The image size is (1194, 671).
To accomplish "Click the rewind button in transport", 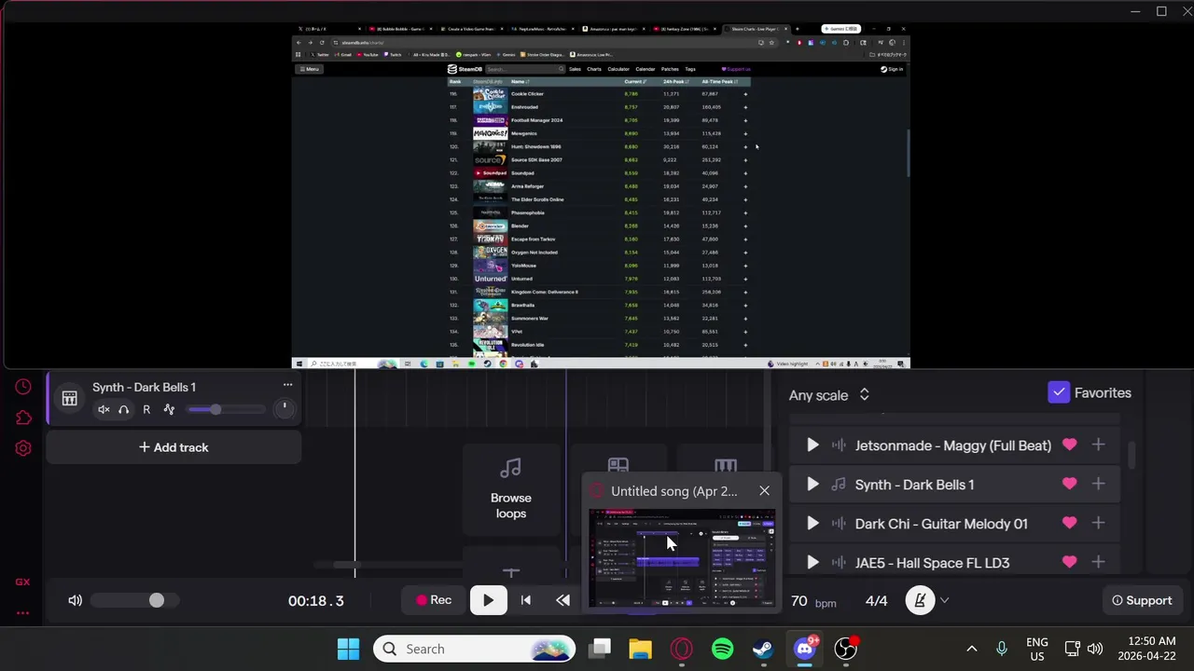I will 562,600.
